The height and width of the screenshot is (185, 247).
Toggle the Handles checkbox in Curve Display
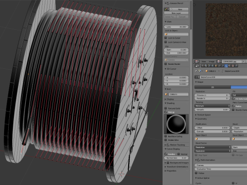[166, 154]
